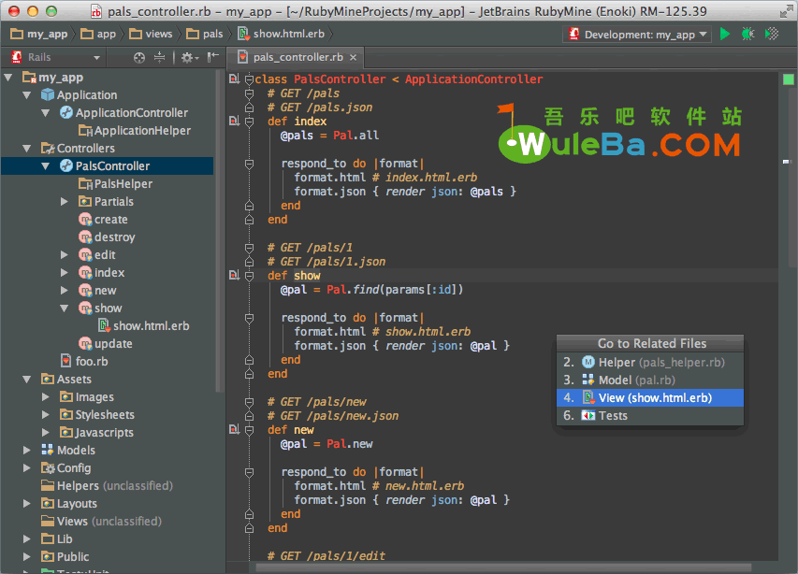The width and height of the screenshot is (798, 574).
Task: Click gutter icon next to def index
Action: click(234, 121)
